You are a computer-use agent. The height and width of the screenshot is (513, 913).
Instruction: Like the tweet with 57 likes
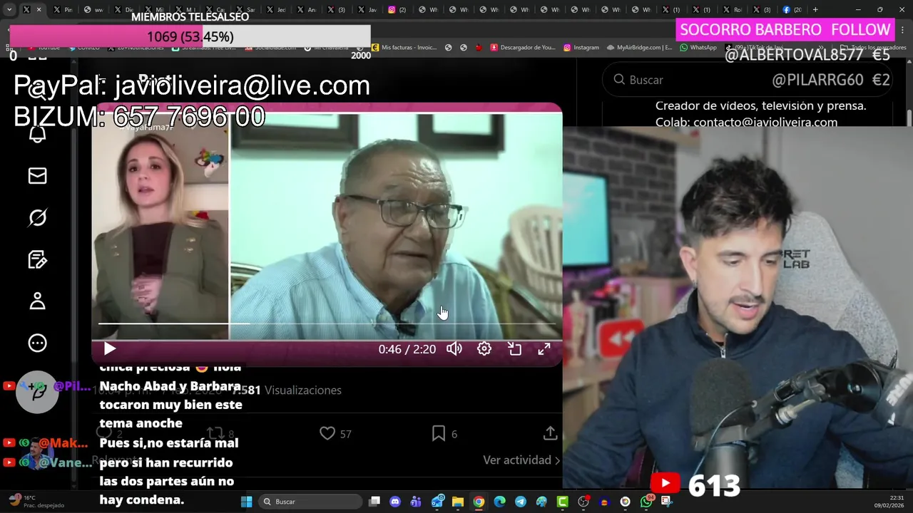pos(335,433)
